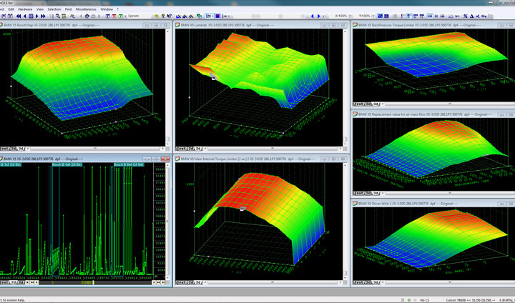
Task: Switch Driver Wish window to 2d tab
Action: pyautogui.click(x=368, y=284)
